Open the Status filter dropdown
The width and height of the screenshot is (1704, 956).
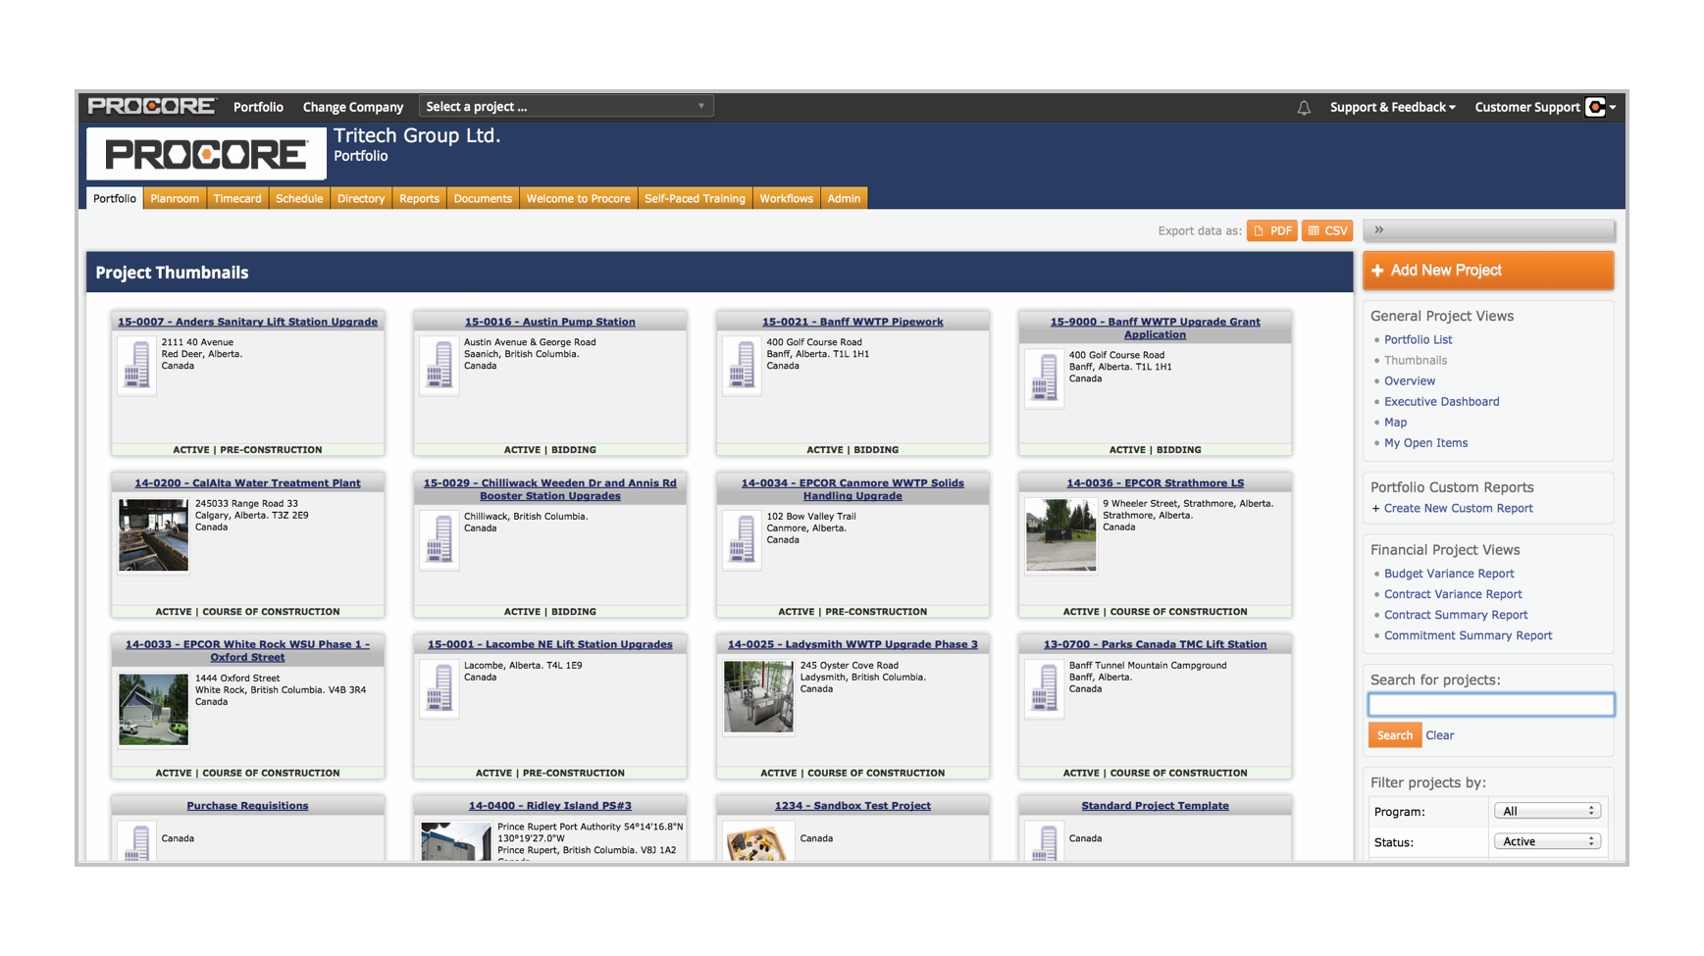(x=1547, y=841)
